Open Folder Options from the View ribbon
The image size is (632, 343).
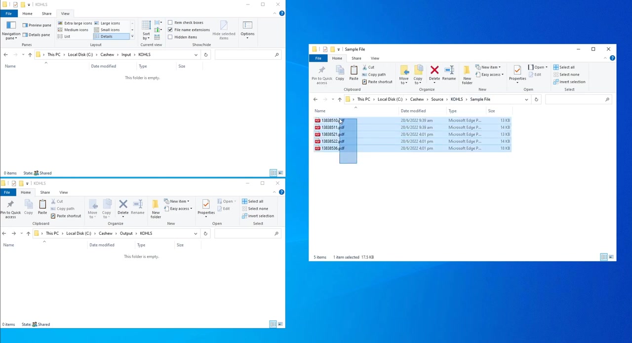click(x=247, y=27)
